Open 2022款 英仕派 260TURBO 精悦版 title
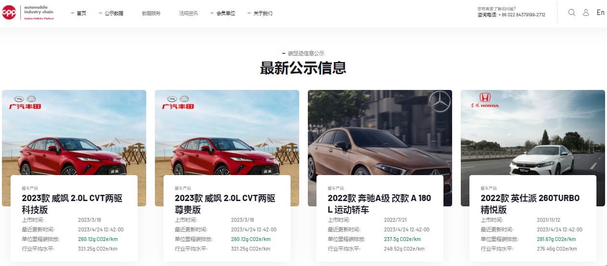Screen dimensions: 607x266 pos(530,204)
